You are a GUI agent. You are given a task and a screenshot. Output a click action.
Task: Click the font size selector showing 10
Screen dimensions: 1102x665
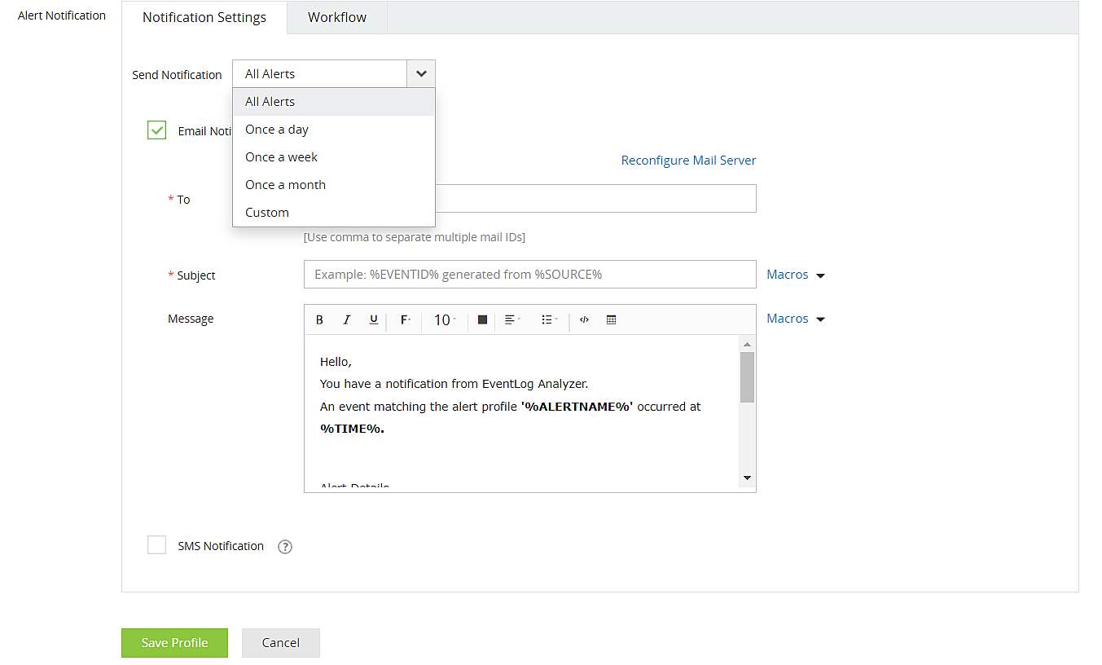443,319
